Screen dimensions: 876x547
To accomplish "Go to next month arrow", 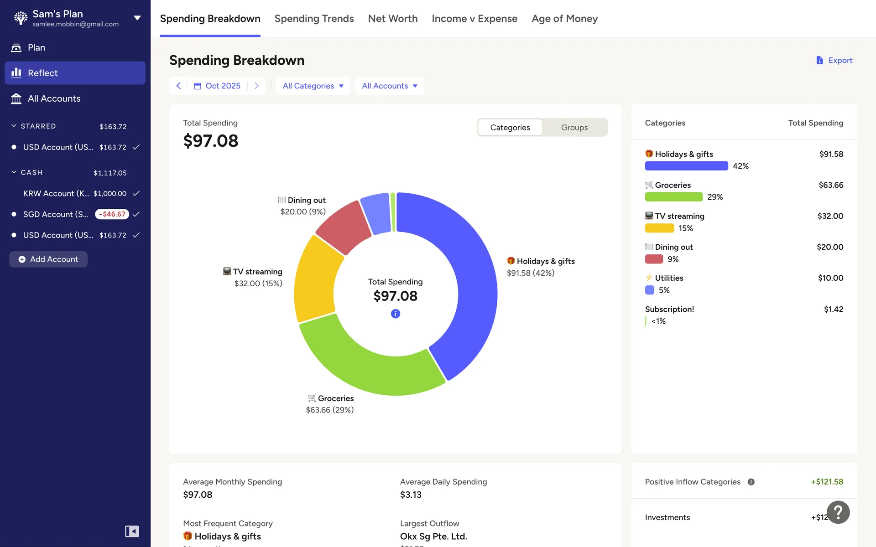I will [256, 86].
